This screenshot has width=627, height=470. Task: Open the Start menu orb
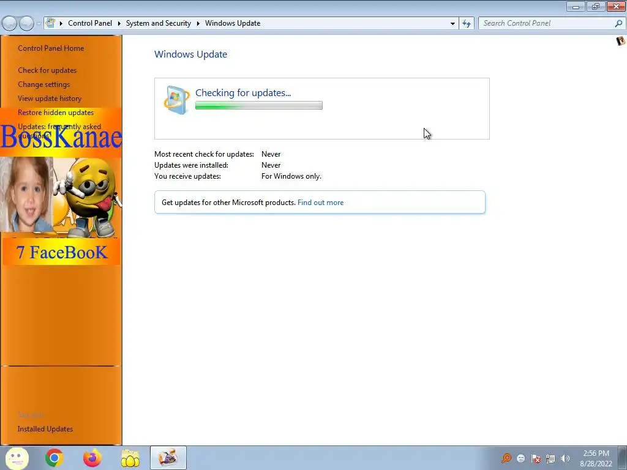pos(17,458)
